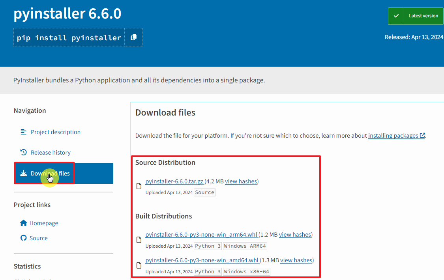The height and width of the screenshot is (280, 444).
Task: Click the pyinstaller 6.6.0 title
Action: pyautogui.click(x=67, y=13)
